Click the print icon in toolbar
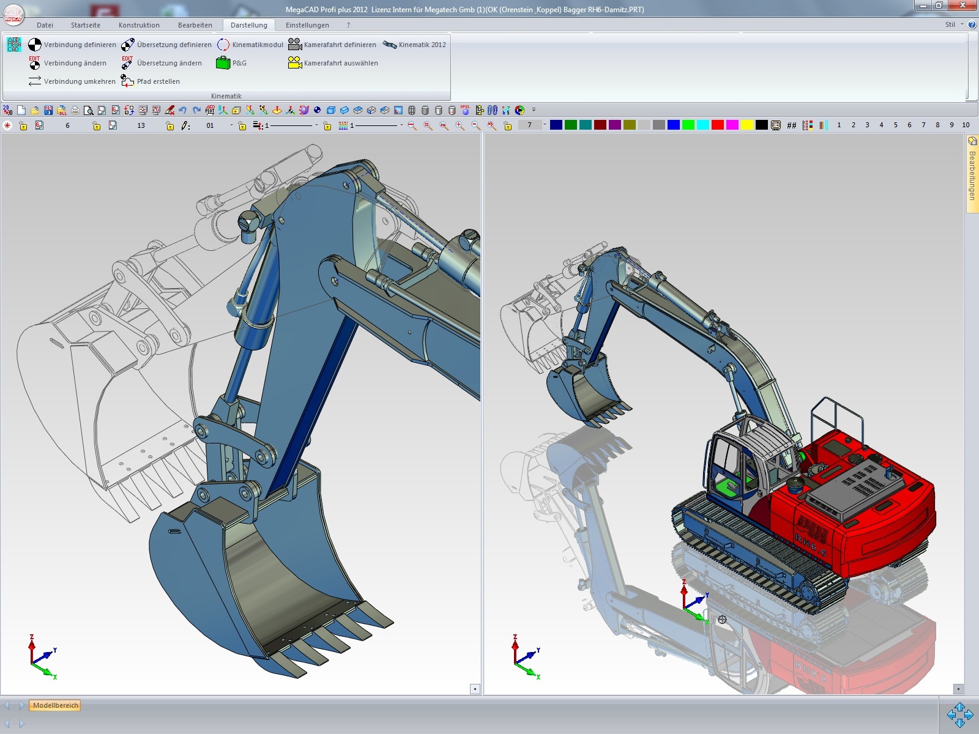This screenshot has width=979, height=734. pos(75,110)
